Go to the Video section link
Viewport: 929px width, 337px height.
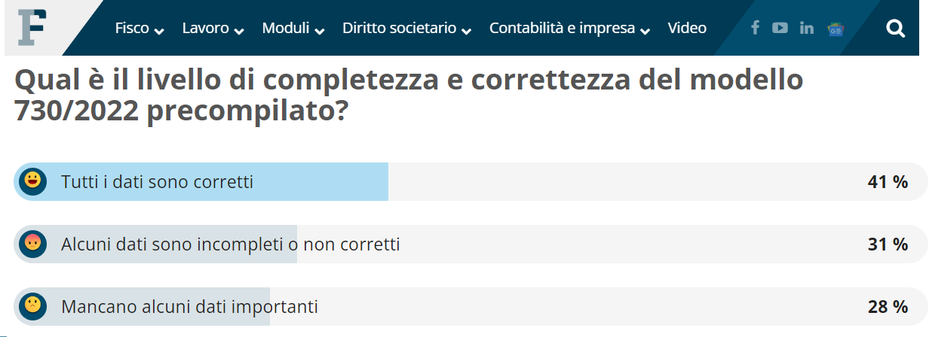click(x=687, y=29)
